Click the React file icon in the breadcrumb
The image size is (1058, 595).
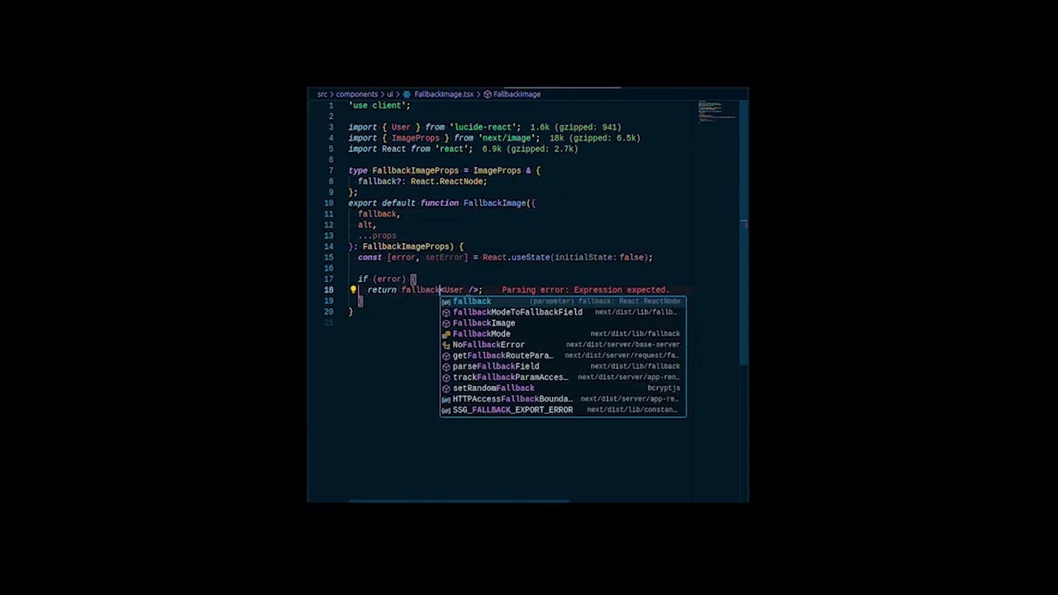pos(407,94)
